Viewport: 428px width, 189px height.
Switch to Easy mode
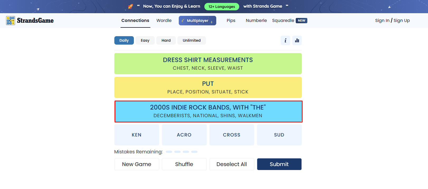pos(145,40)
